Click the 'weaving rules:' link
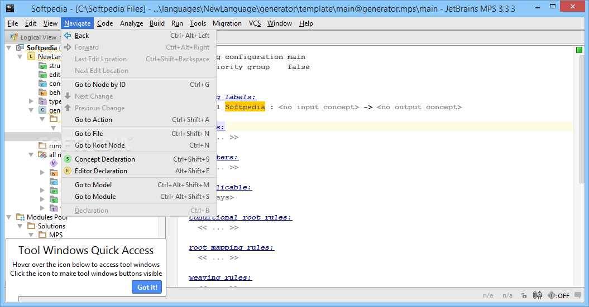Viewport: 589px width, 307px height. (220, 278)
